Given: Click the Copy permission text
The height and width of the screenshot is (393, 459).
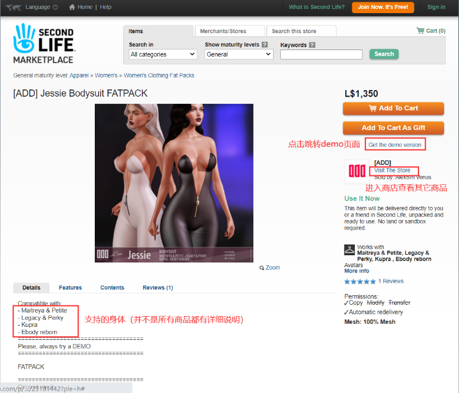Looking at the screenshot, I should (x=356, y=302).
